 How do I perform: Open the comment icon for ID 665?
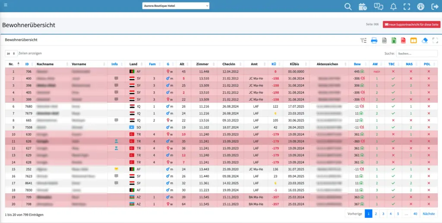point(116,120)
